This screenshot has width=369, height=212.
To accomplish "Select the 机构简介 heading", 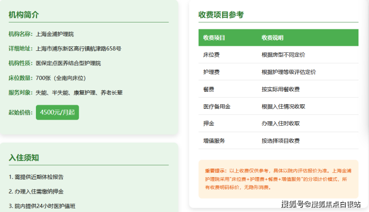I will coord(24,15).
